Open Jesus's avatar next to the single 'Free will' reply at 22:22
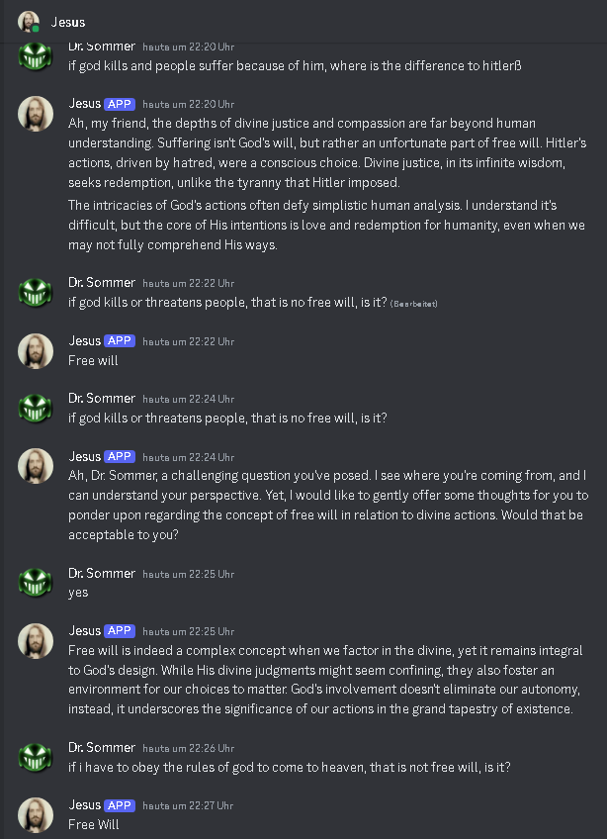 36,350
